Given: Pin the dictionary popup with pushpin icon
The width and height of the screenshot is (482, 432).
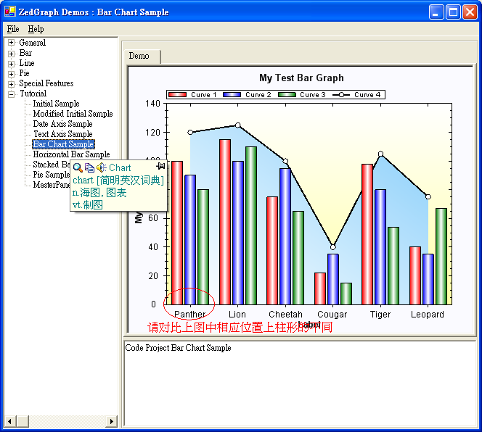Looking at the screenshot, I should click(160, 166).
